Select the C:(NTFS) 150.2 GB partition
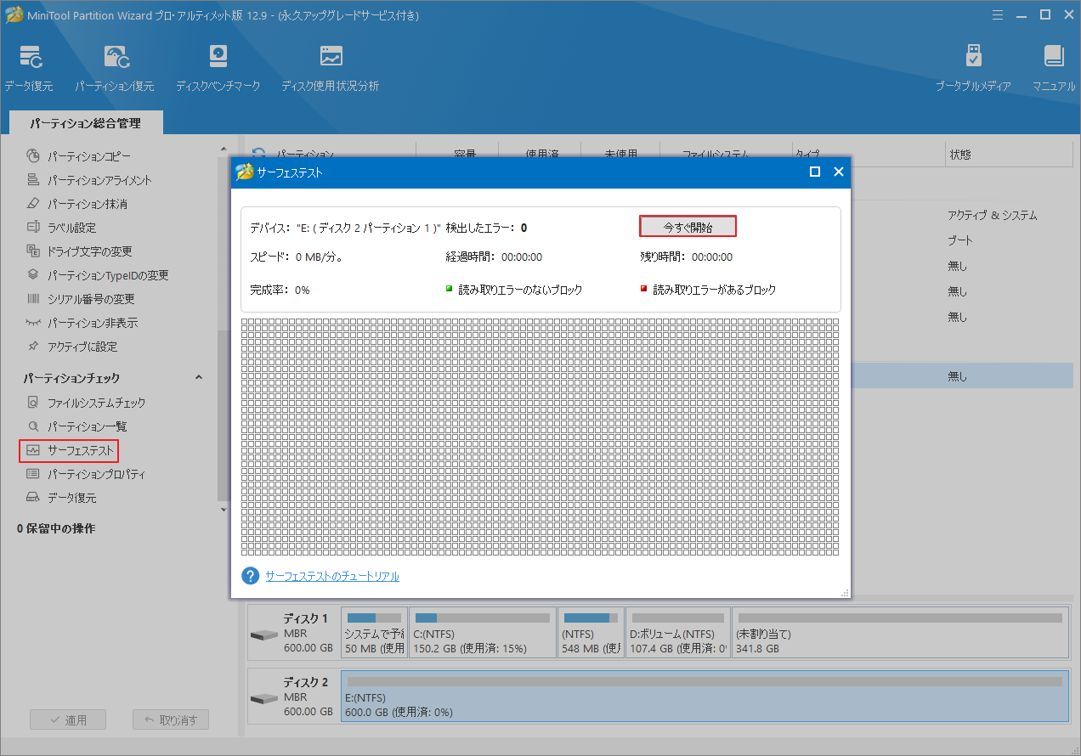This screenshot has height=756, width=1081. pos(483,633)
